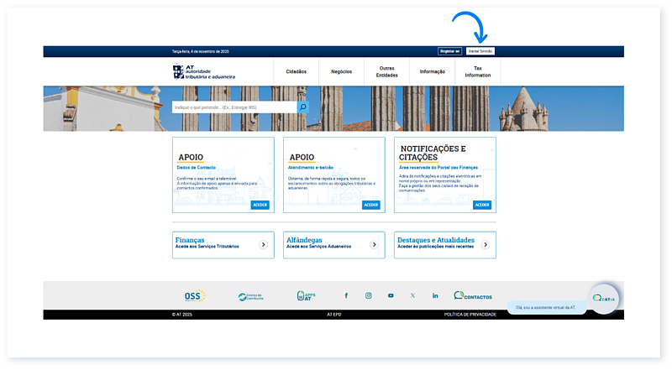Open the Cidadãos menu
Viewport: 672px width, 370px height.
coord(296,72)
